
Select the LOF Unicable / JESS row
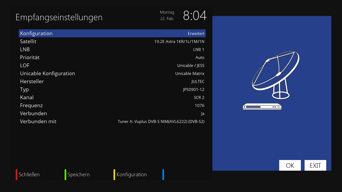click(x=112, y=65)
